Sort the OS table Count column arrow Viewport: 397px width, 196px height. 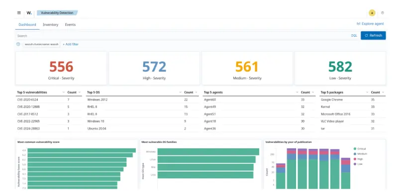pyautogui.click(x=196, y=92)
